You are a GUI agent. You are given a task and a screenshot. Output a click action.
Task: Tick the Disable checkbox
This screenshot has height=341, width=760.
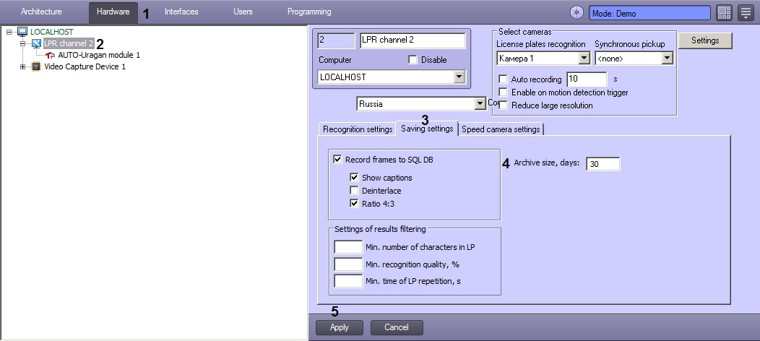413,60
